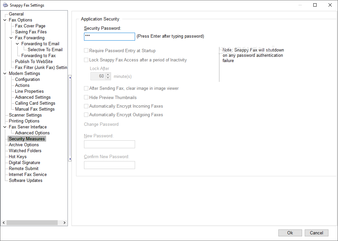Viewport: 338px width, 241px height.
Task: Collapse the Fax Forwarding tree node
Action: tap(11, 38)
